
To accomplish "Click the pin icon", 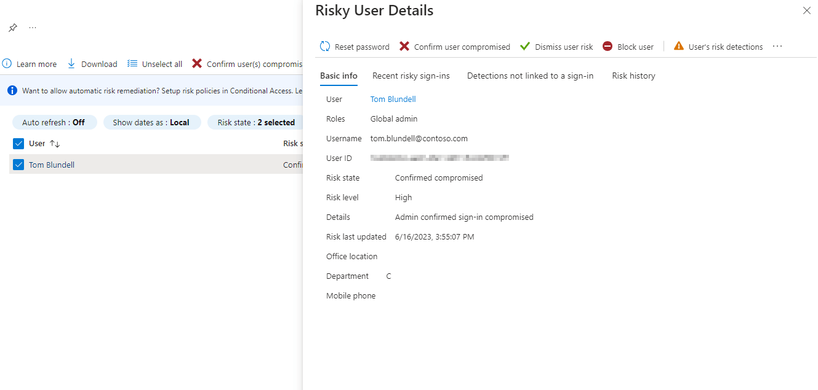I will (x=12, y=27).
